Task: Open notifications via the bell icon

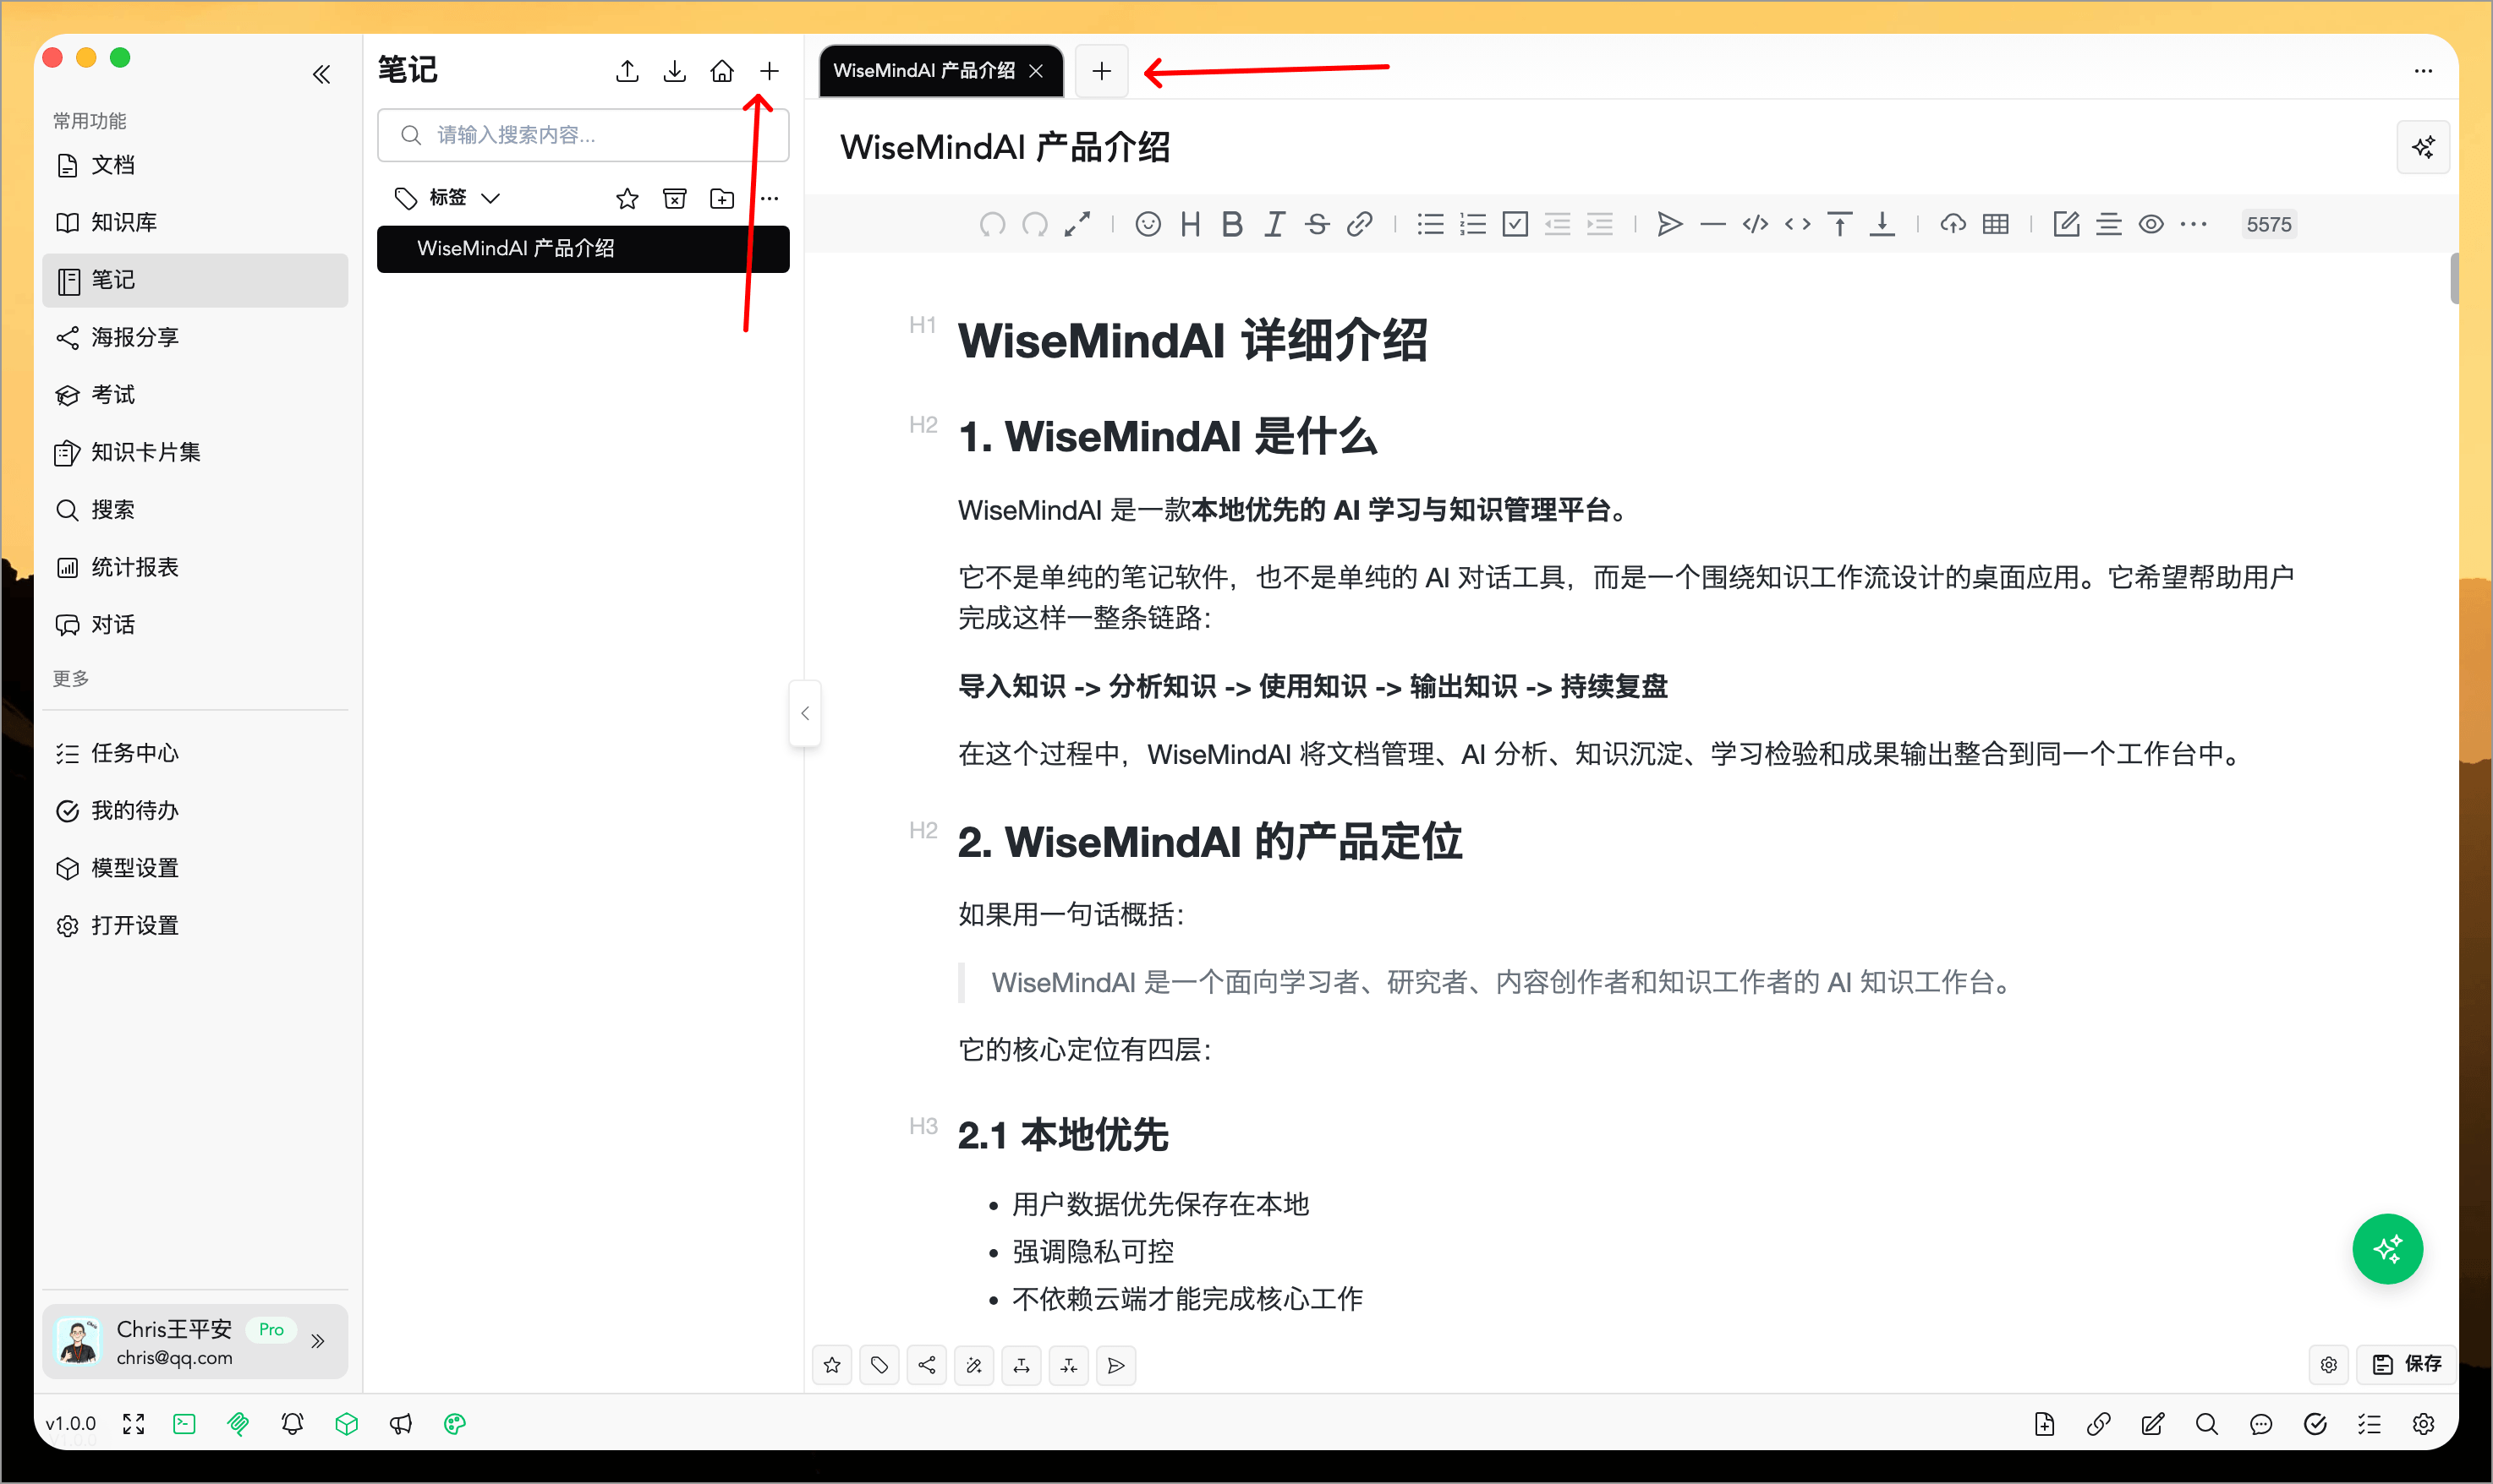Action: pyautogui.click(x=293, y=1424)
